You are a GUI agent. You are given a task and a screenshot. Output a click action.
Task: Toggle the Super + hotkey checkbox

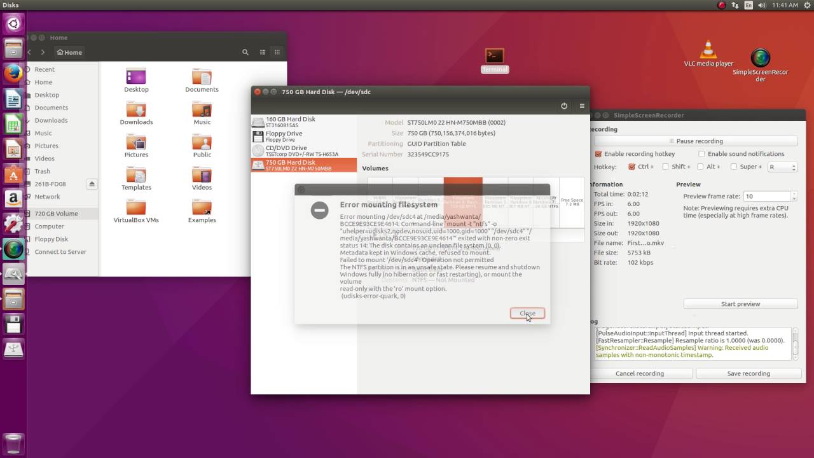pos(733,167)
